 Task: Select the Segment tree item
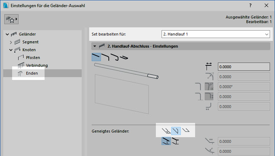click(x=30, y=42)
